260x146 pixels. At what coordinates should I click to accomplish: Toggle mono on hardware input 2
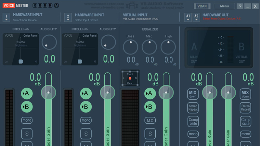(x=86, y=120)
